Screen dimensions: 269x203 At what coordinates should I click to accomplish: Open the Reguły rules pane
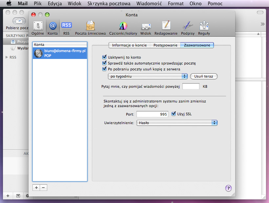(204, 28)
